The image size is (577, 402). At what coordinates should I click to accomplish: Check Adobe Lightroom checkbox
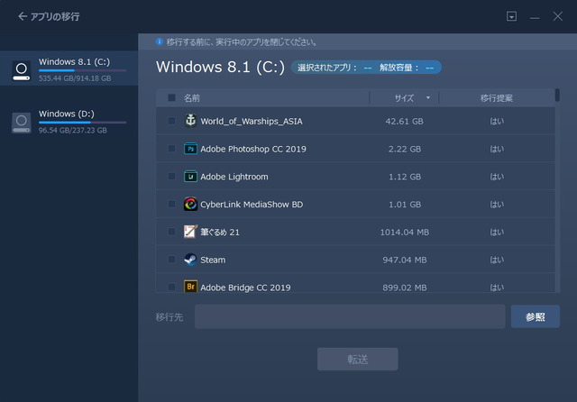pos(171,176)
